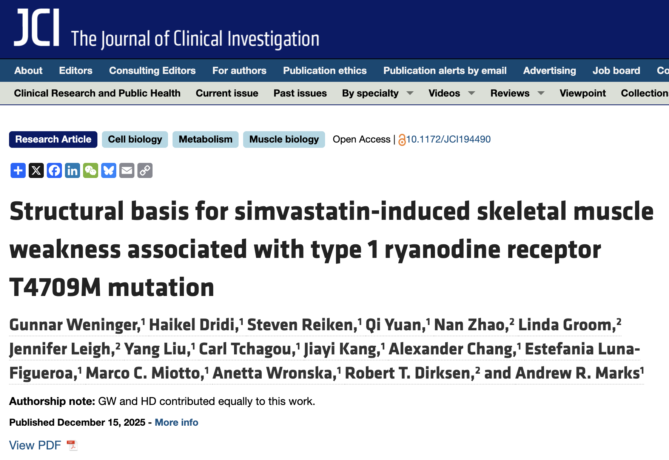The image size is (669, 460).
Task: Copy the article link icon
Action: point(145,170)
